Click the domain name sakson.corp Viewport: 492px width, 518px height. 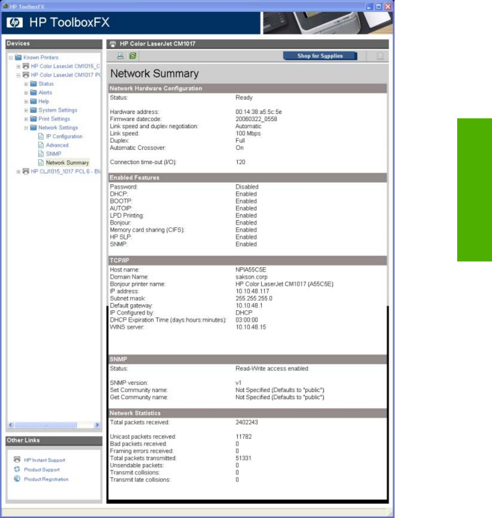(x=251, y=277)
